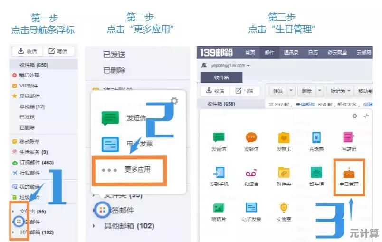
Task: Open the 明信片 postcard icon
Action: pyautogui.click(x=219, y=207)
